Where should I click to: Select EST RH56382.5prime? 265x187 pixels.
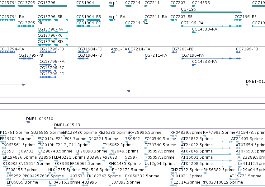(205, 173)
